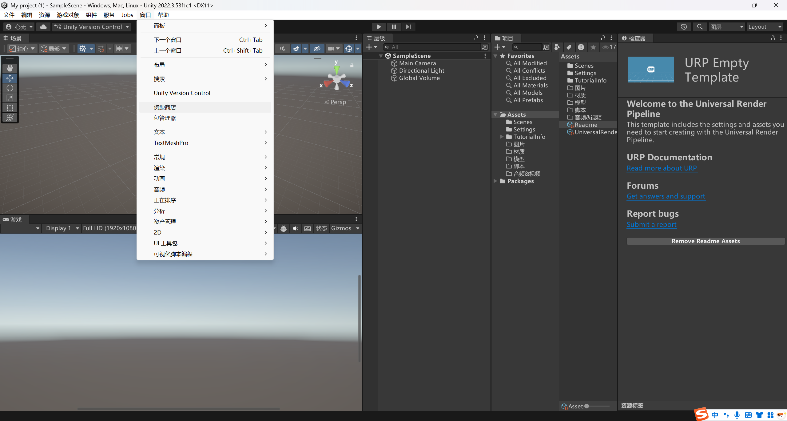Adjust the asset icon size slider
Viewport: 787px width, 421px height.
587,406
